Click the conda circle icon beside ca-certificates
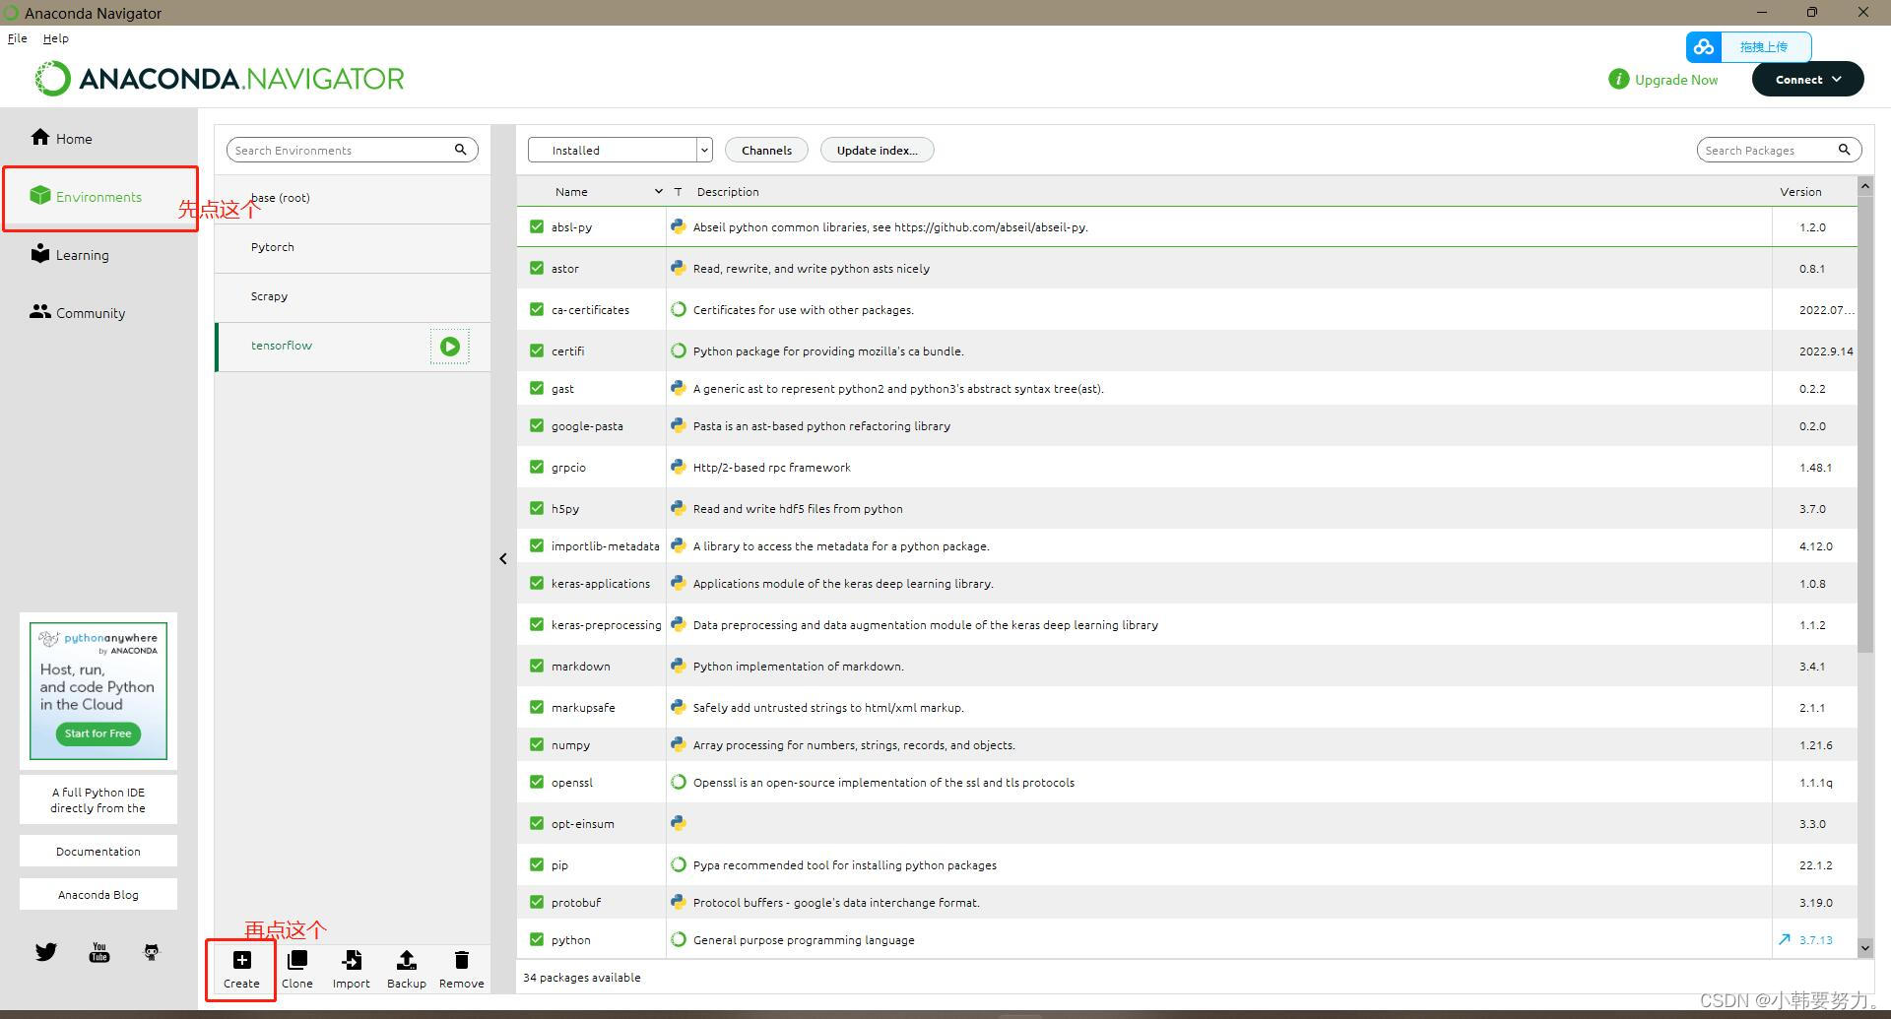This screenshot has height=1019, width=1891. click(679, 309)
